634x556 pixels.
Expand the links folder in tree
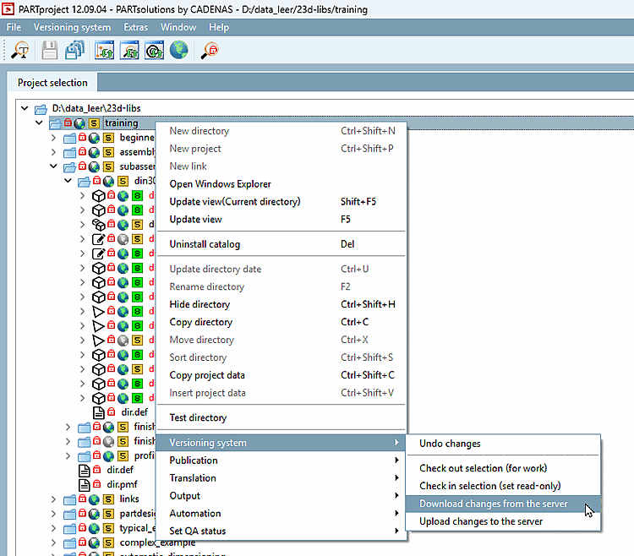click(x=54, y=499)
